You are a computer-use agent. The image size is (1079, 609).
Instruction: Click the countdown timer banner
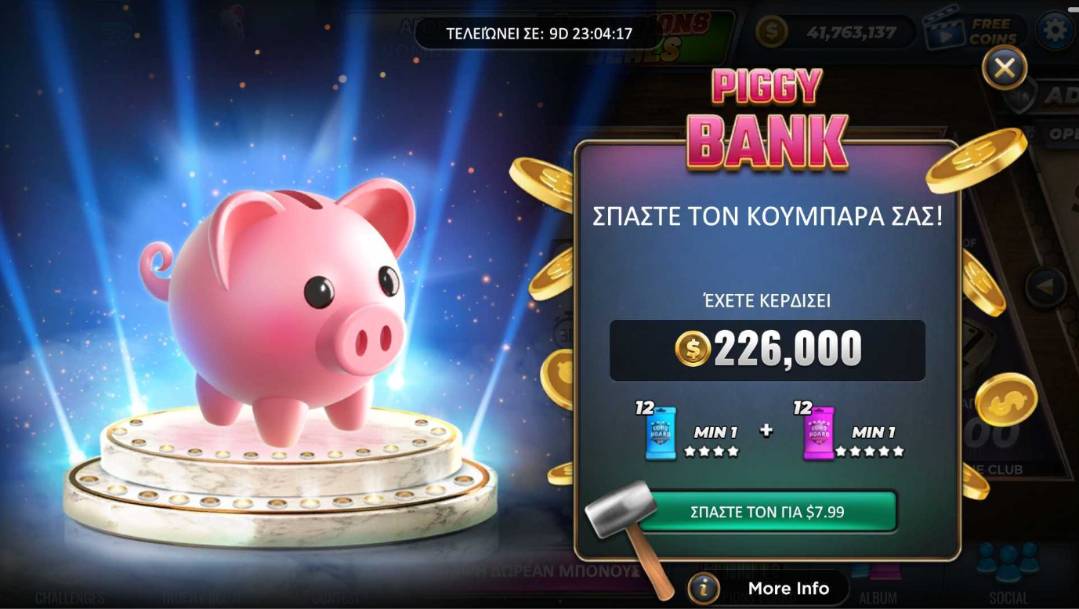[539, 34]
